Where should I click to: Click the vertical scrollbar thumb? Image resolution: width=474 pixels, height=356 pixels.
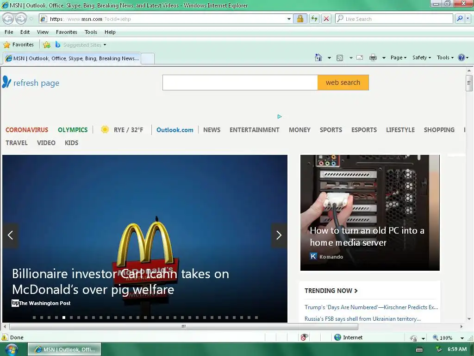coord(469,83)
